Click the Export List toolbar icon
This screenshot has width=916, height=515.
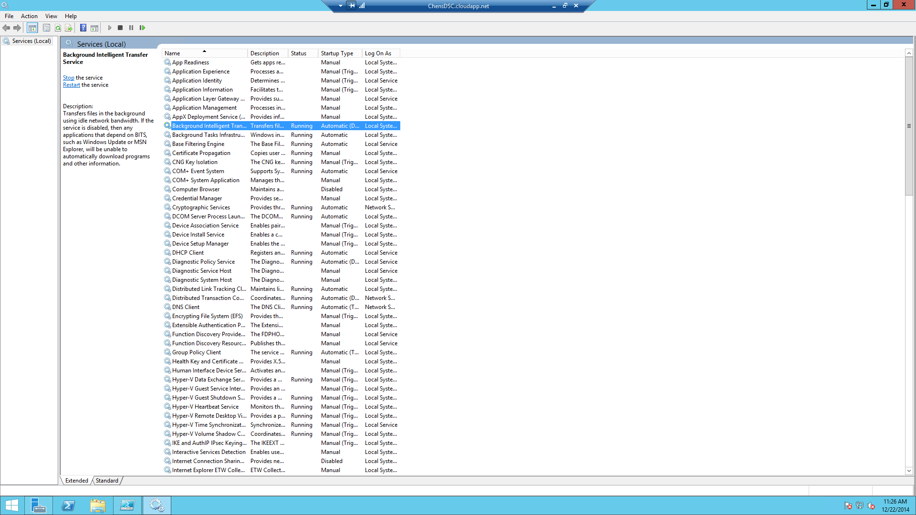(69, 28)
